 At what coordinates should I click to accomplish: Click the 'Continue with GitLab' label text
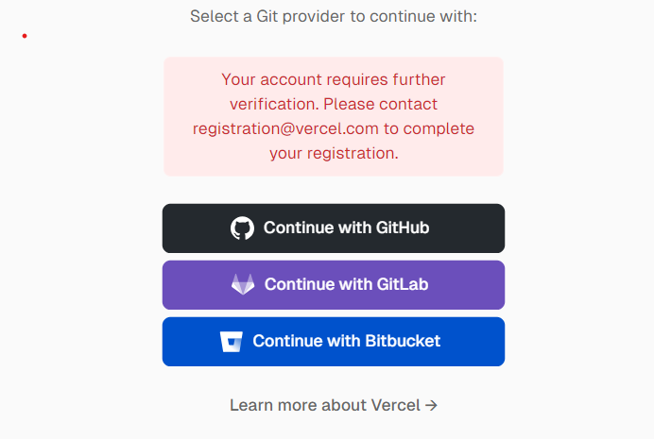tap(346, 284)
